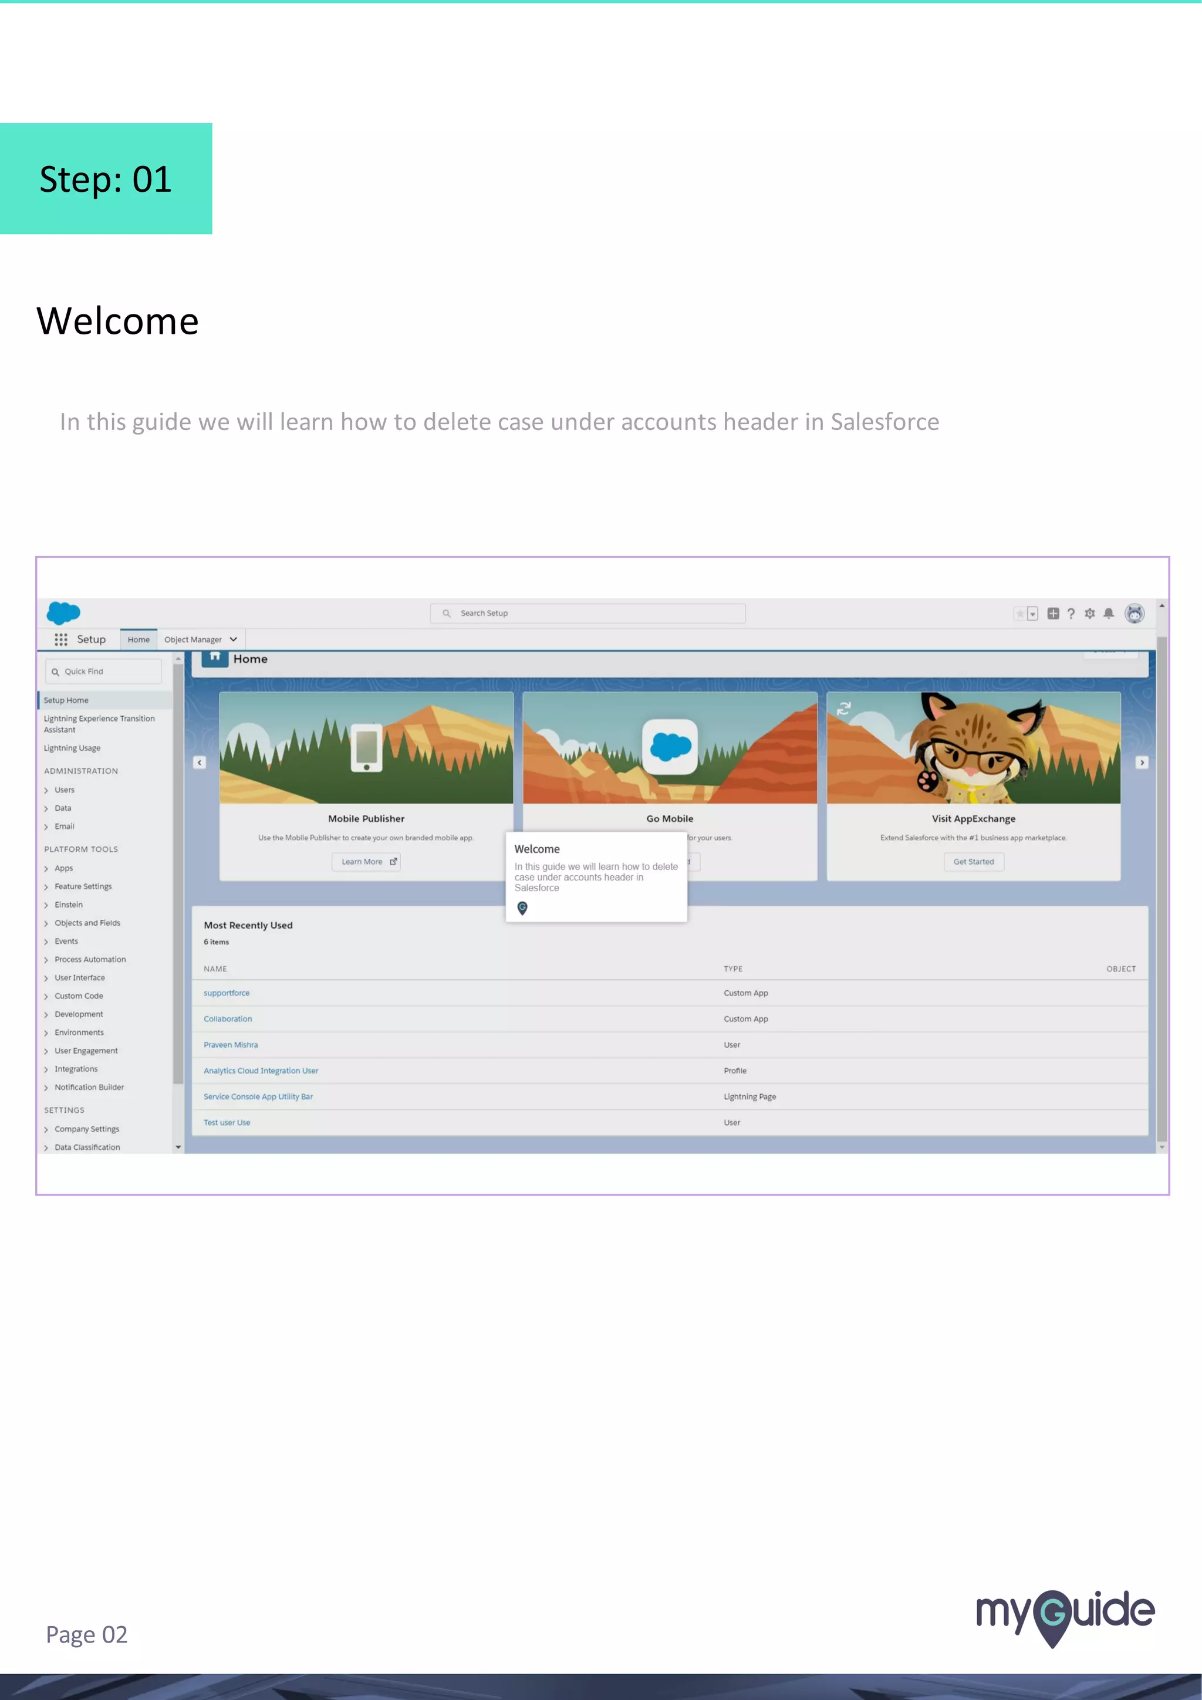Viewport: 1202px width, 1700px height.
Task: Expand the Process Automation section
Action: point(46,960)
